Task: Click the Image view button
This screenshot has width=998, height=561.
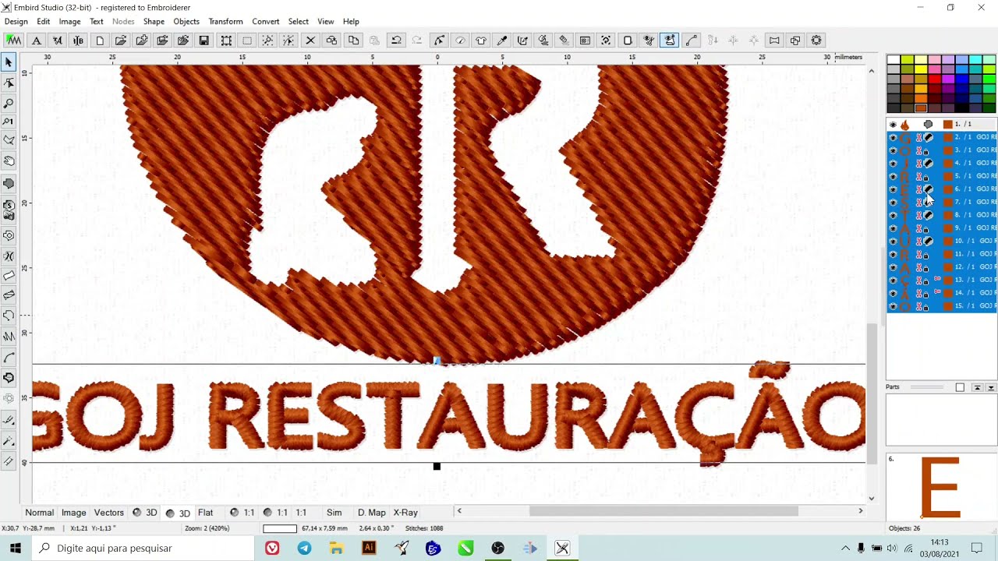Action: [x=74, y=513]
